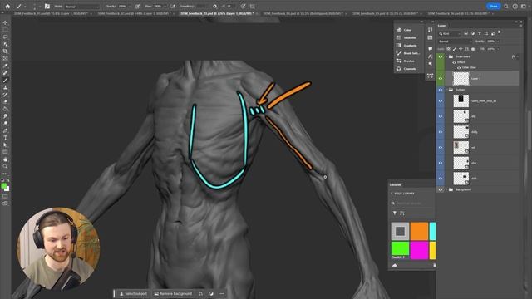Hide Layer 1 via its eye icon
532x299 pixels.
(x=441, y=78)
